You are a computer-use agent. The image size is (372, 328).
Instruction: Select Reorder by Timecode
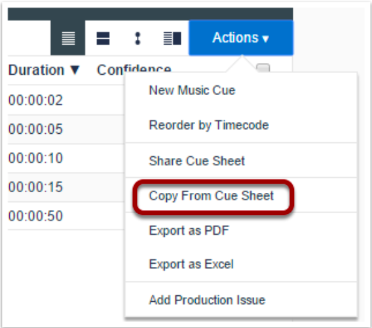209,125
